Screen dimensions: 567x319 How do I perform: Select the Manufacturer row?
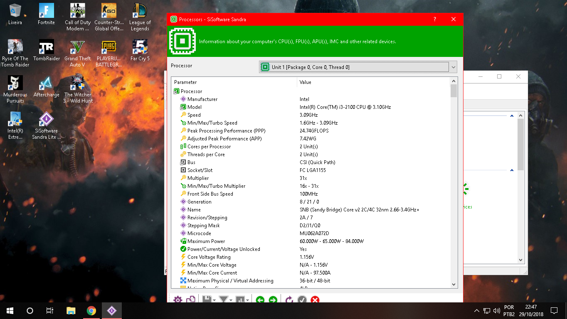coord(311,99)
